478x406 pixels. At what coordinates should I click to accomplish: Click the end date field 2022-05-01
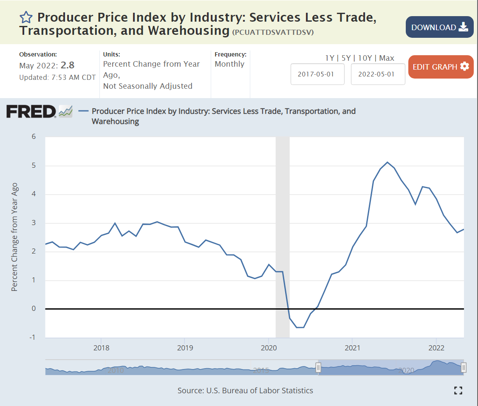pyautogui.click(x=378, y=74)
